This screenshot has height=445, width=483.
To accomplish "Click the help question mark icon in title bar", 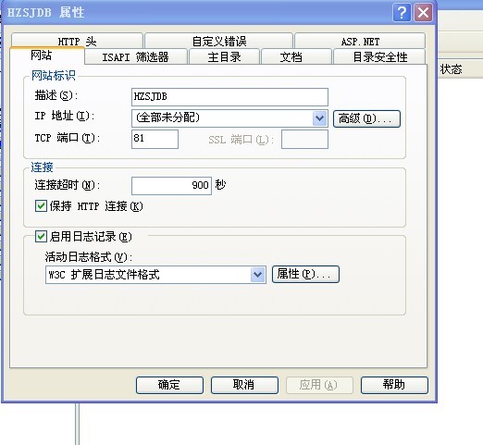I will (402, 13).
